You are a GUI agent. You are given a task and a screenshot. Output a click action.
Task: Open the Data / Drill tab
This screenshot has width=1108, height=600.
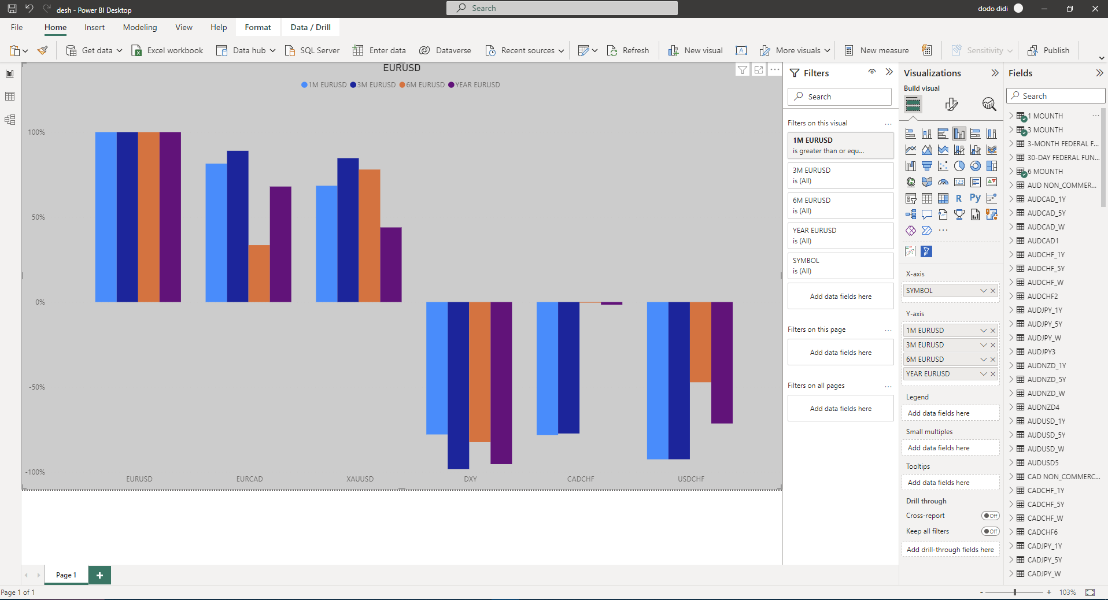pyautogui.click(x=311, y=27)
